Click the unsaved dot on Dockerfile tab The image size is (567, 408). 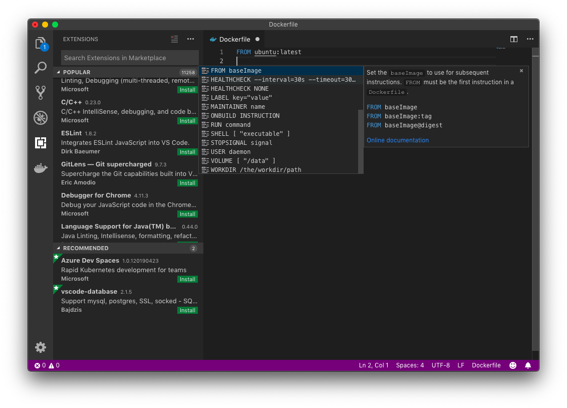point(257,39)
